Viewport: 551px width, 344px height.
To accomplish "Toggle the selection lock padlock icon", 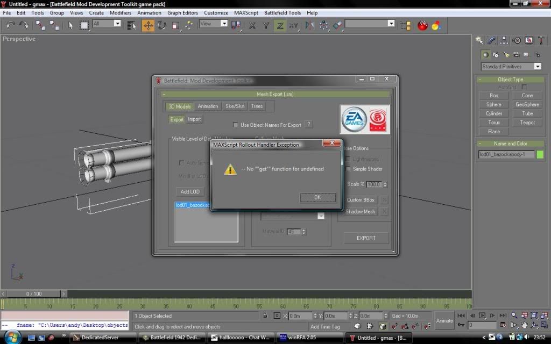I will 265,316.
